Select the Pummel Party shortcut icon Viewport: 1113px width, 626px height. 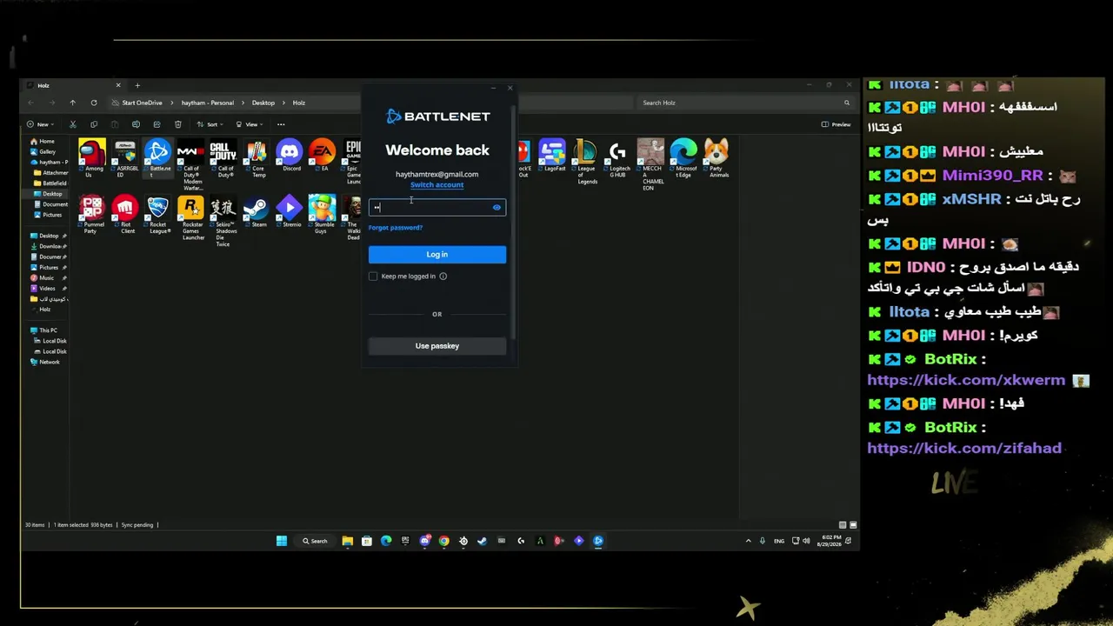92,208
